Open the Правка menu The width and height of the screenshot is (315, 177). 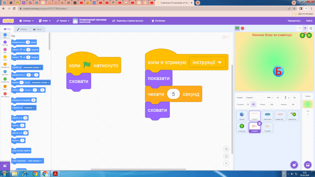coord(63,21)
